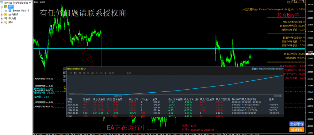Viewport: 314px width, 135px height.
Task: Expand the Exness-Real15 tree node
Action: click(6, 11)
